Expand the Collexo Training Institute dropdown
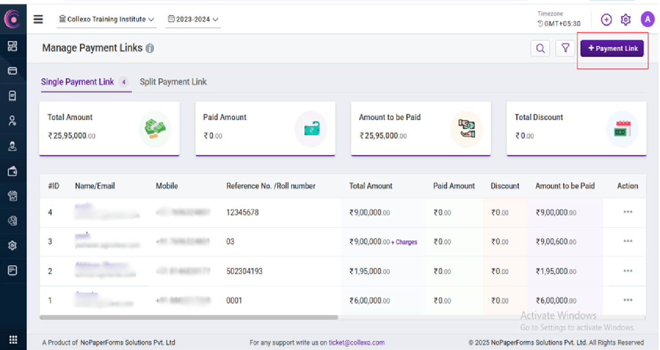Screen dimensions: 660x350 [106, 19]
